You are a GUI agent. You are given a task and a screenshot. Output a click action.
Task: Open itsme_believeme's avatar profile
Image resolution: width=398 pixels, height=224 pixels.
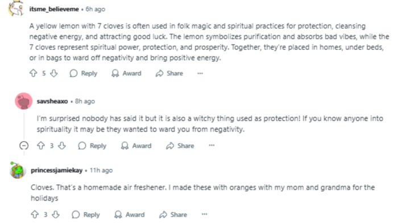16,9
